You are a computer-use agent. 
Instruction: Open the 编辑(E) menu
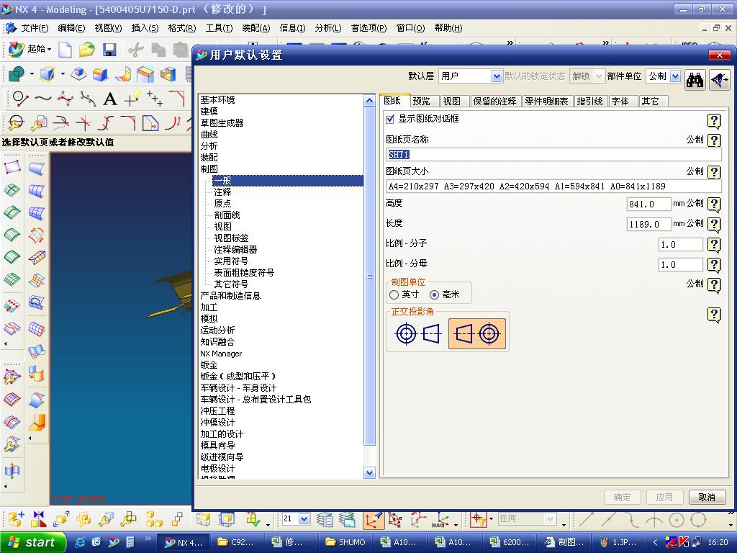click(x=71, y=28)
